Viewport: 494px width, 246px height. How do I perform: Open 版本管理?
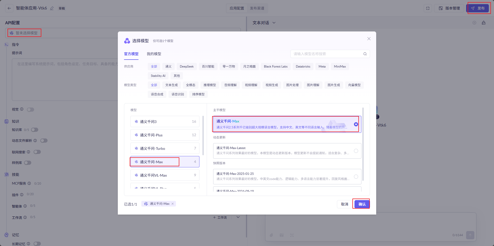click(449, 8)
